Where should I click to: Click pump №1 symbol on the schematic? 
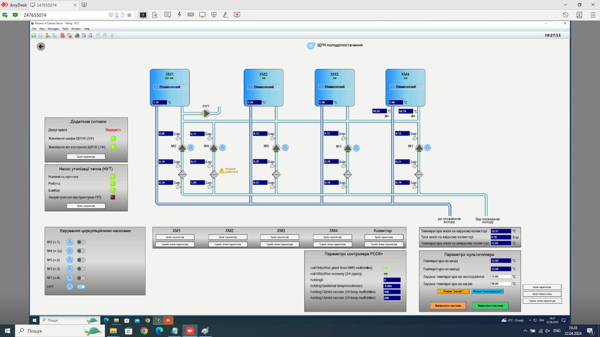419,147
